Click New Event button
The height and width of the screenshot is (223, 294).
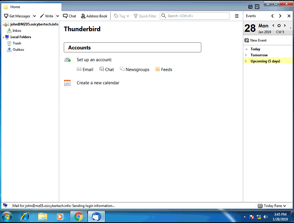255,40
